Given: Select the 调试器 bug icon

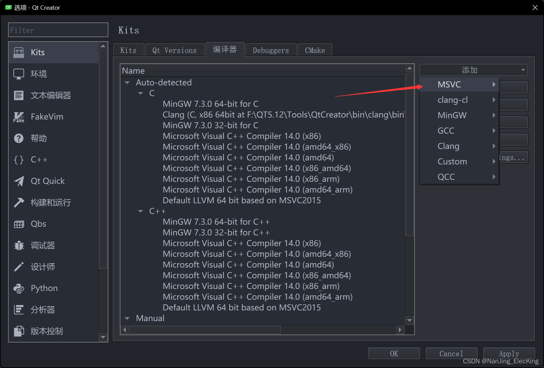Looking at the screenshot, I should (x=19, y=245).
